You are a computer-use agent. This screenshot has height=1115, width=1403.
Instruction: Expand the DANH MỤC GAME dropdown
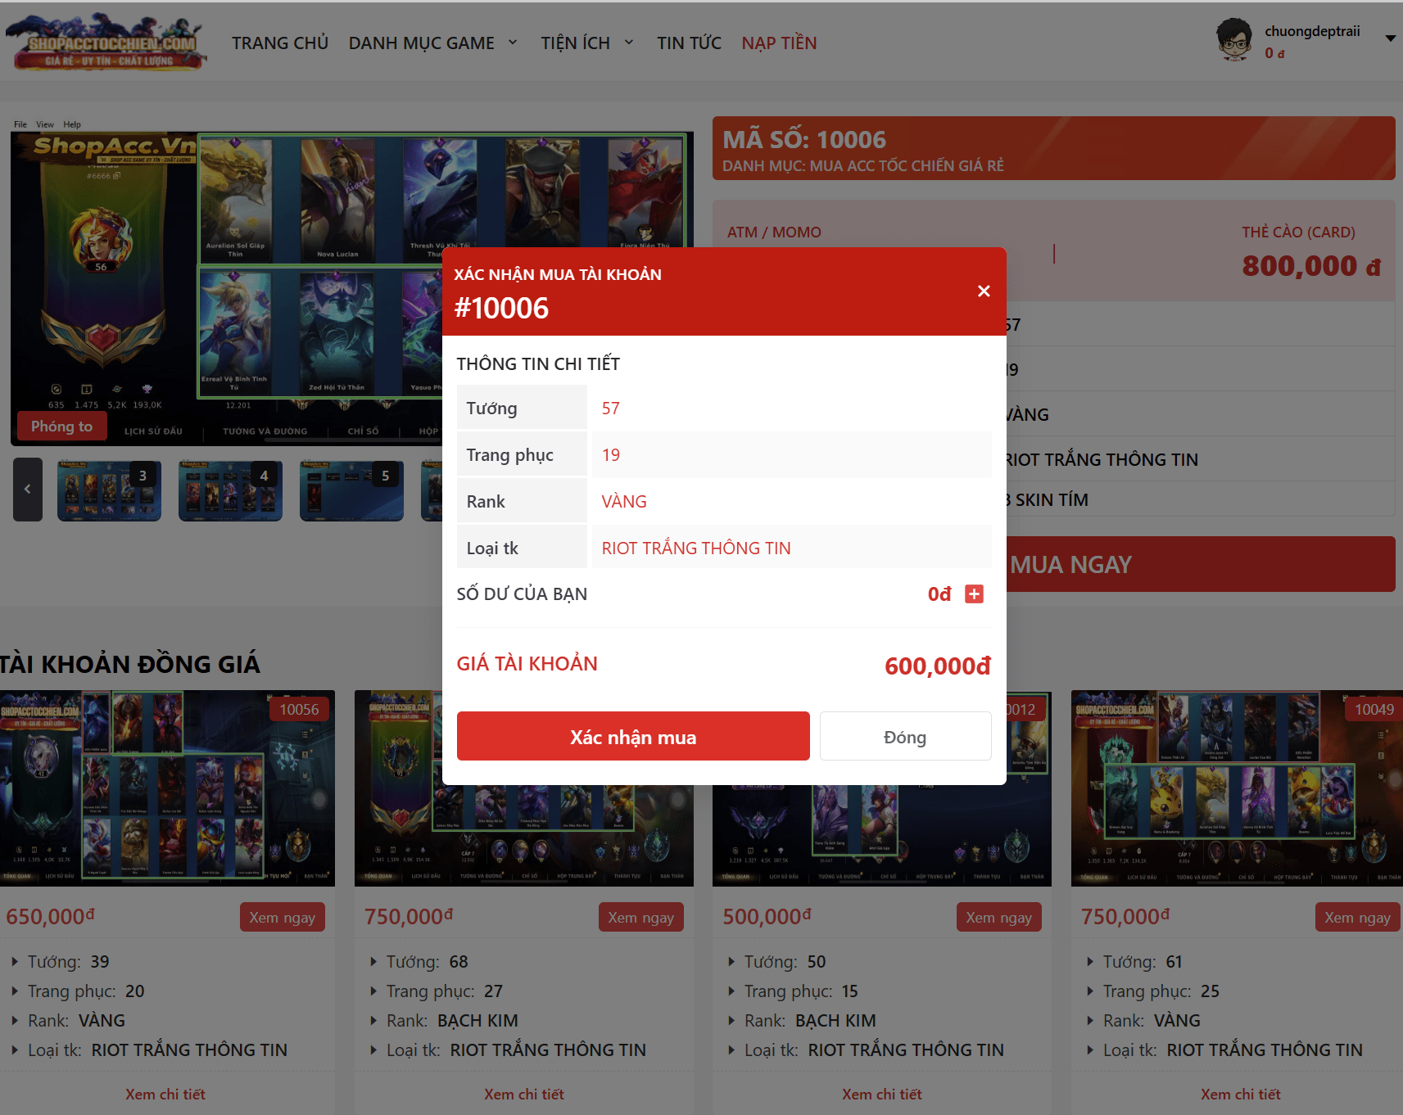(x=432, y=43)
